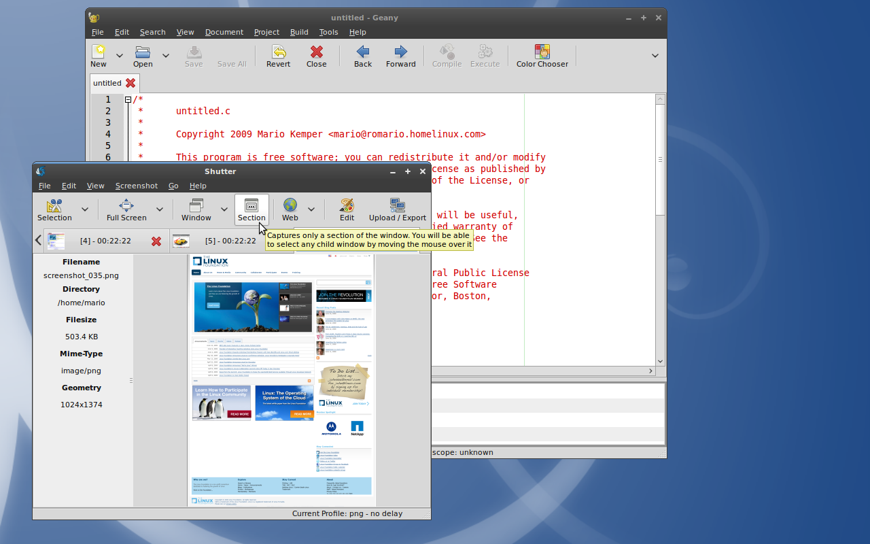Image resolution: width=870 pixels, height=544 pixels.
Task: Close screenshot tab [4] with red X
Action: (156, 241)
